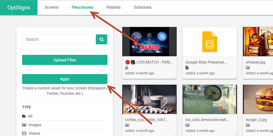The height and width of the screenshot is (136, 273).
Task: Click the document icon under Google Slide
Action: point(187,68)
